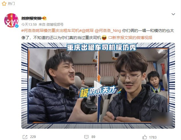The image size is (181, 140).
Task: Click the 今天13:59 timestamp
Action: click(x=29, y=24)
